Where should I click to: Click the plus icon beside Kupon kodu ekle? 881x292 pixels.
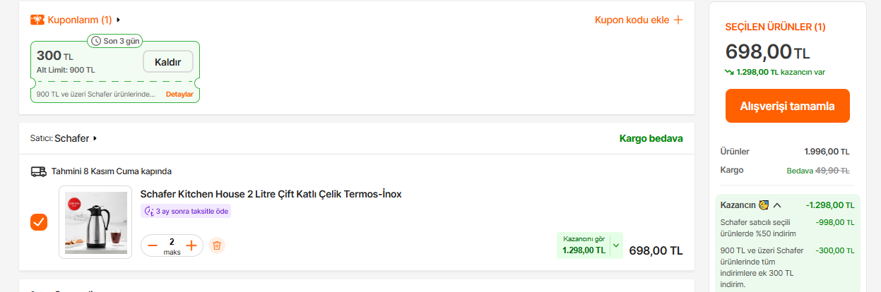pos(678,20)
